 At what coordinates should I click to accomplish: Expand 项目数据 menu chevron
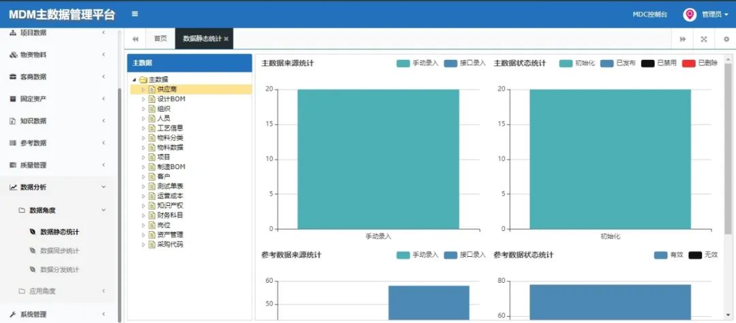point(104,33)
